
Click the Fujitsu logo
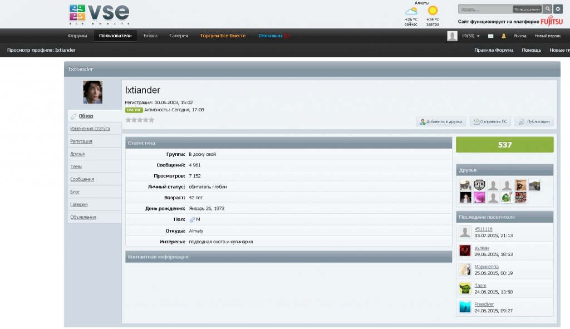coord(551,22)
